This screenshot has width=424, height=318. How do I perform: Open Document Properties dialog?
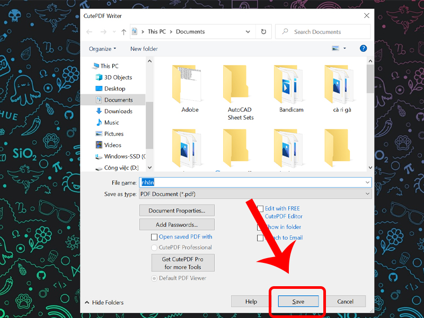click(176, 210)
